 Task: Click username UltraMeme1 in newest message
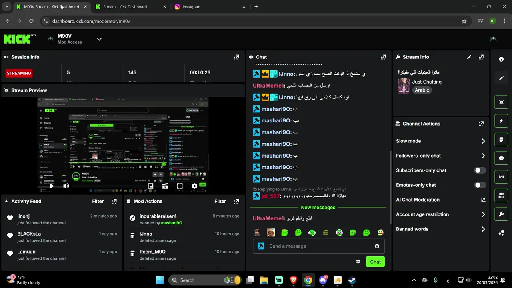[x=268, y=218]
